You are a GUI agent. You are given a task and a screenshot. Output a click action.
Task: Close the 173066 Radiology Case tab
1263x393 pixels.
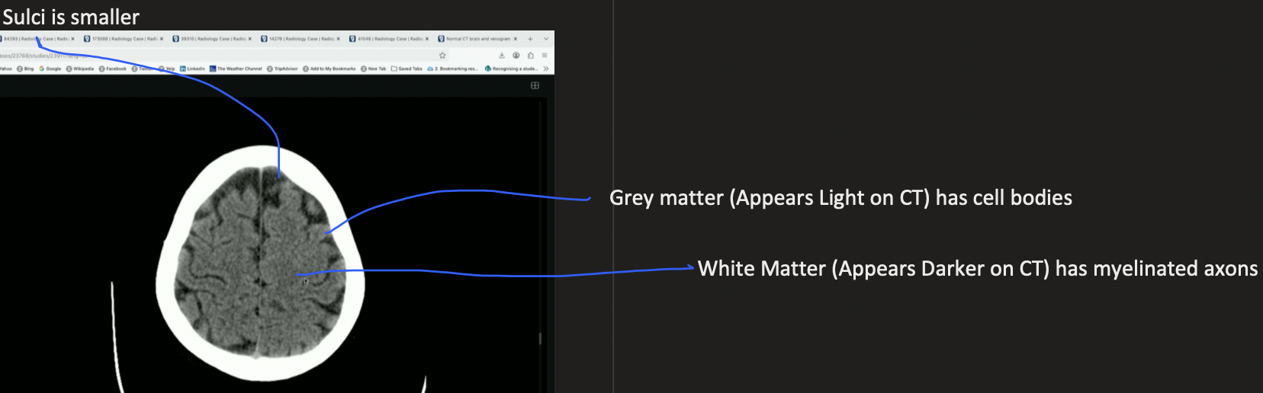click(x=162, y=39)
